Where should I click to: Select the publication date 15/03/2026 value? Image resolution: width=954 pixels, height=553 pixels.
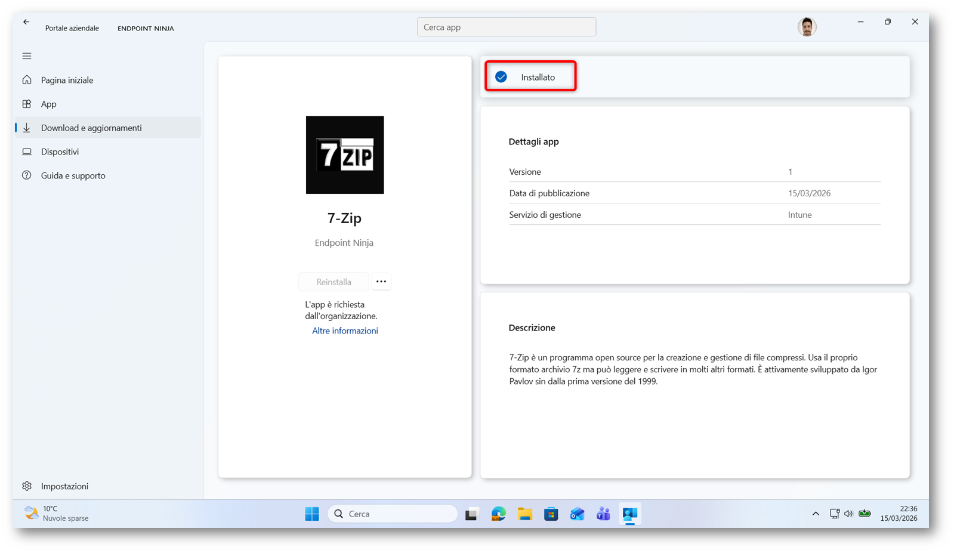[x=809, y=193]
